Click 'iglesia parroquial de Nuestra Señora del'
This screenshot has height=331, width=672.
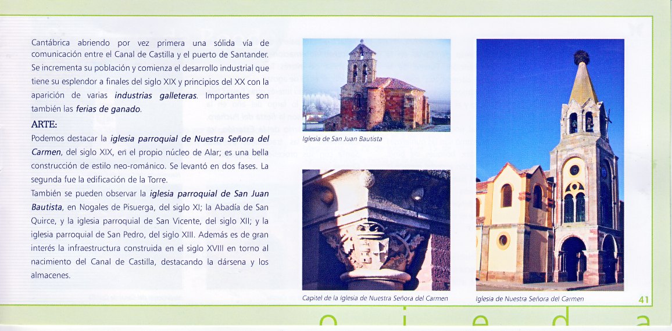[x=190, y=139]
